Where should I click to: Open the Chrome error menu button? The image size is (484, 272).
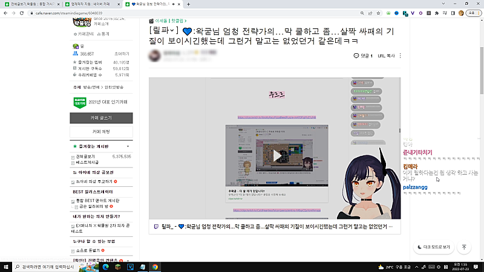click(474, 13)
